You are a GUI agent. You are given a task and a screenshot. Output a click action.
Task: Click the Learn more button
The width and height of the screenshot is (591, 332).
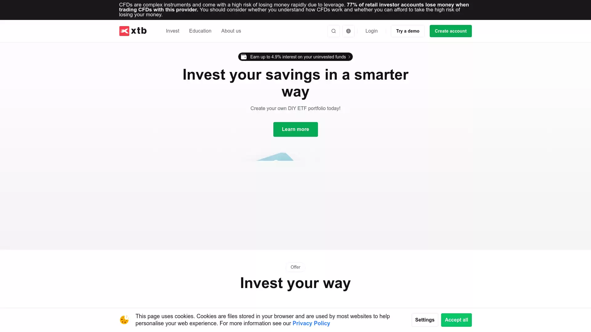[x=295, y=129]
